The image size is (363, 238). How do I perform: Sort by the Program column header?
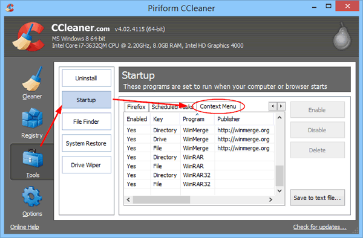[197, 119]
